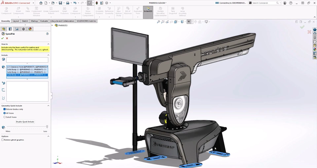Screen dimensions: 317x168
Task: Collapse the How to section
Action: [x=48, y=44]
